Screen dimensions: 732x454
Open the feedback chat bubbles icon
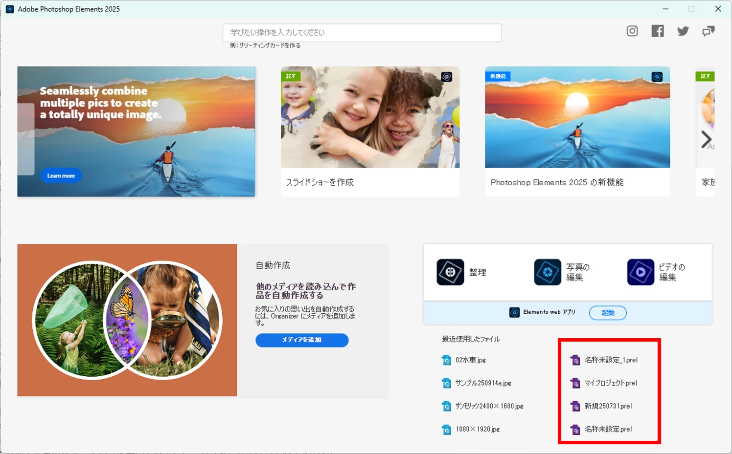pos(708,31)
